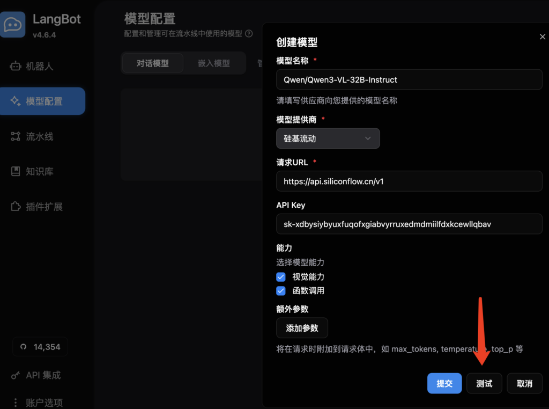Enable the 视觉能力 checkbox
549x409 pixels.
(281, 276)
